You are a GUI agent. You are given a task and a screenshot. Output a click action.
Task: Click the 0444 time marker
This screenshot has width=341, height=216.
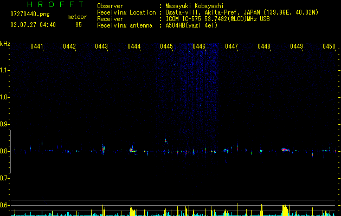coord(134,46)
